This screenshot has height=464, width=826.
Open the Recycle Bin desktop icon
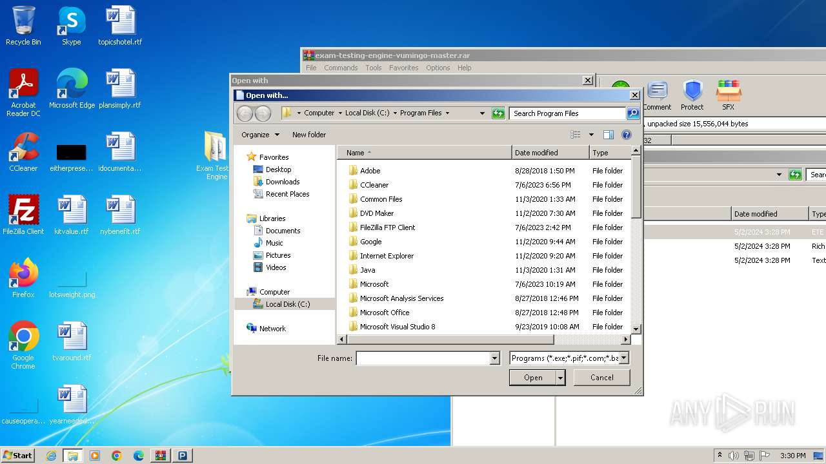coord(23,26)
